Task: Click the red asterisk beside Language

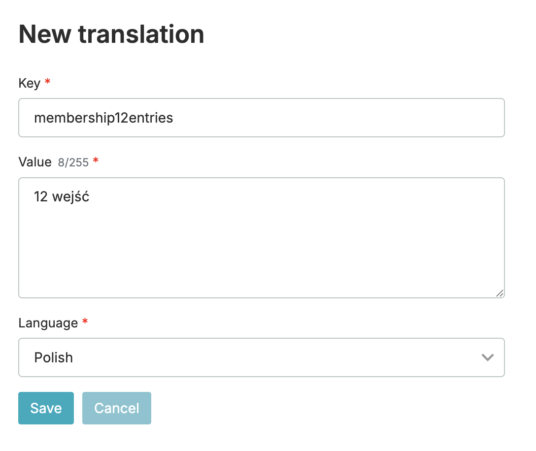Action: (x=85, y=322)
